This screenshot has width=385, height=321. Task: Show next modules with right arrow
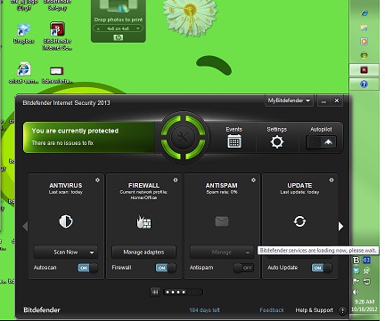pos(340,227)
